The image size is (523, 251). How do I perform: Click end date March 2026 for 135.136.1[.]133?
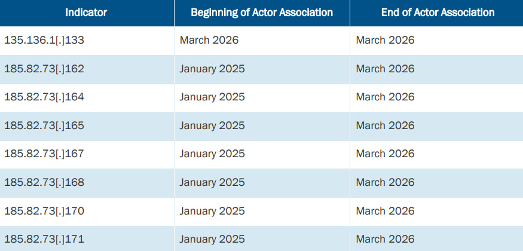385,41
